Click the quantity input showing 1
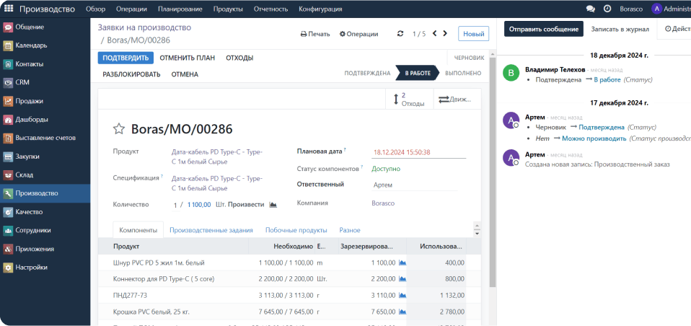 pyautogui.click(x=175, y=205)
